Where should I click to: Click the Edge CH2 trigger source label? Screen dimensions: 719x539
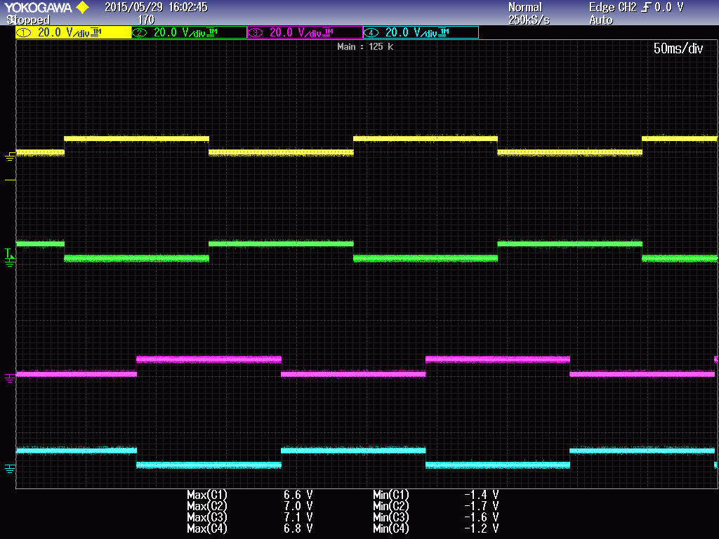pyautogui.click(x=613, y=7)
